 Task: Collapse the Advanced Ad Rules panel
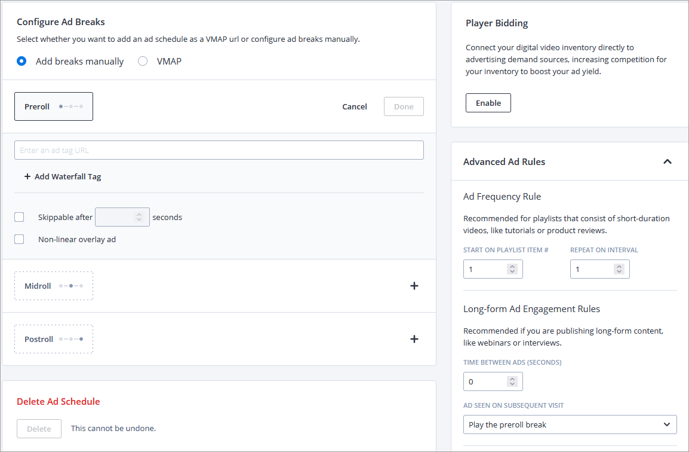click(668, 161)
